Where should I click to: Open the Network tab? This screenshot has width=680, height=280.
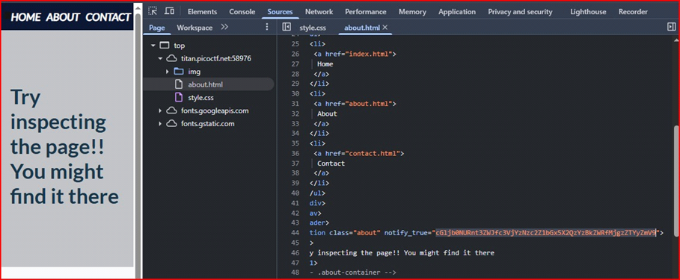point(319,12)
